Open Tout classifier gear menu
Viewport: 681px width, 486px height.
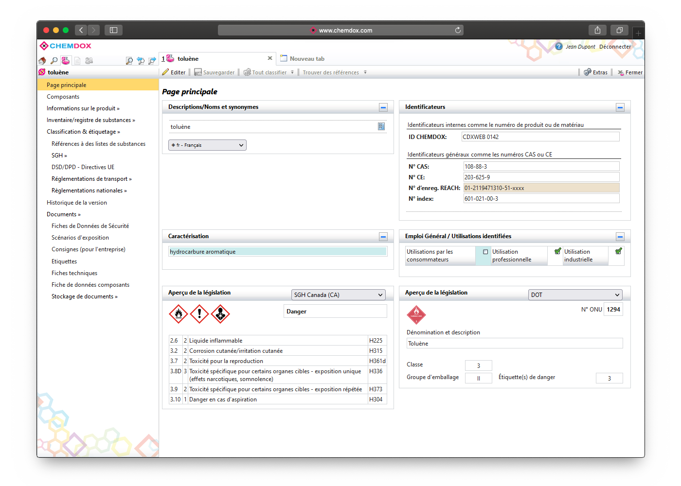pos(269,72)
